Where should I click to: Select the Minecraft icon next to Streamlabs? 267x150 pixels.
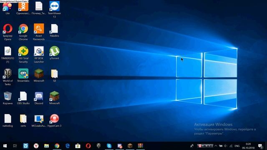[39, 75]
